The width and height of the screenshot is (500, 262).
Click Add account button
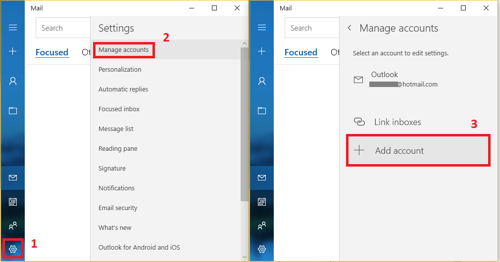point(418,150)
